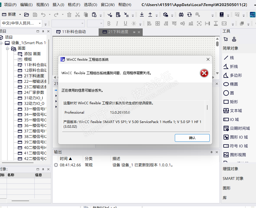Image resolution: width=256 pixels, height=208 pixels.
Task: Open the font name combo box
Action: click(x=68, y=23)
